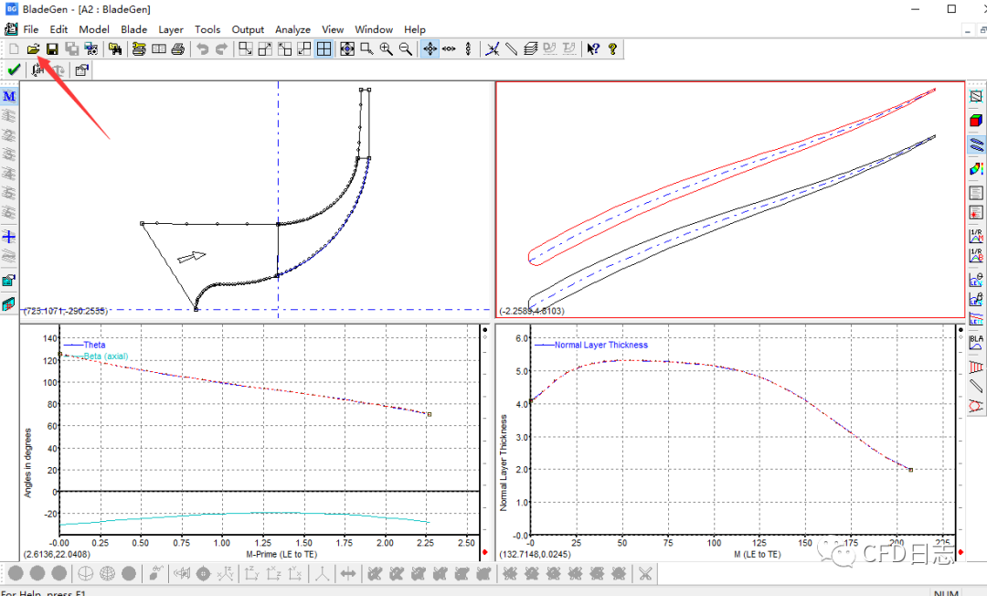Select the Zoom In magnifier tool
Image resolution: width=987 pixels, height=596 pixels.
pyautogui.click(x=386, y=48)
